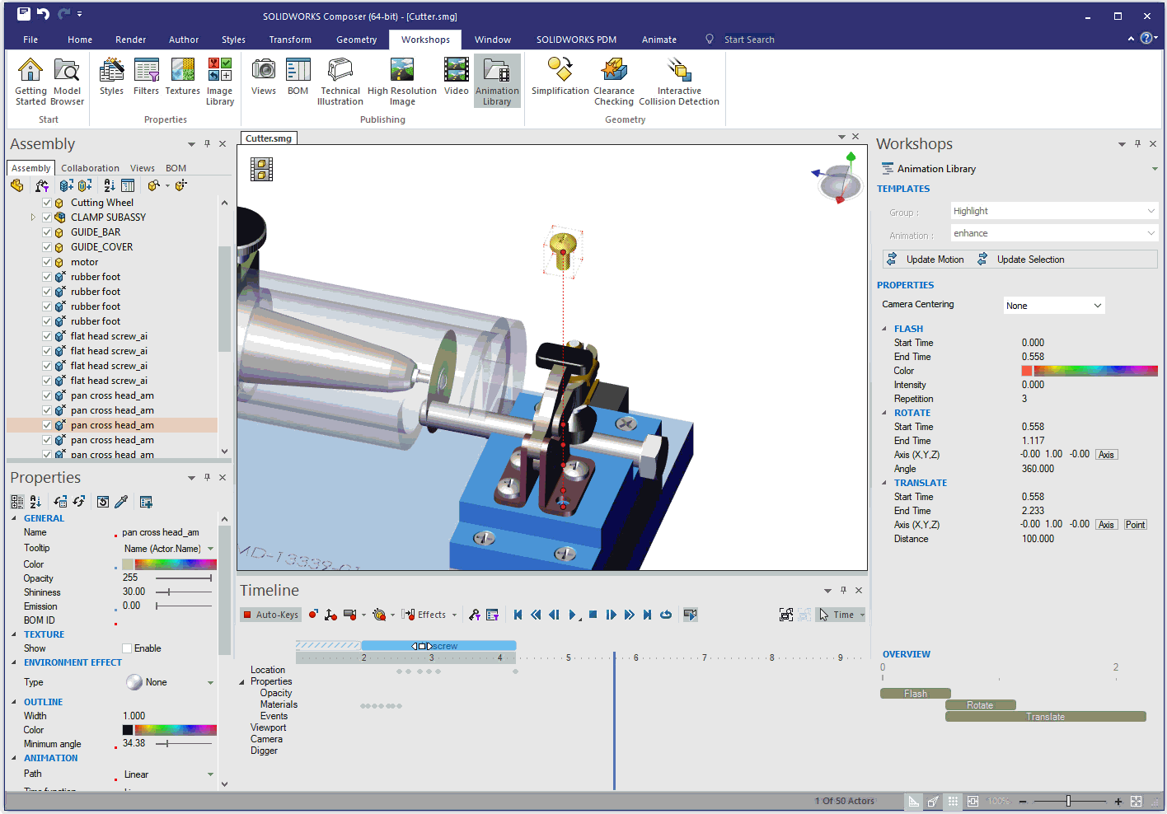The width and height of the screenshot is (1167, 814).
Task: Select the yellow screw in viewport
Action: coord(563,250)
